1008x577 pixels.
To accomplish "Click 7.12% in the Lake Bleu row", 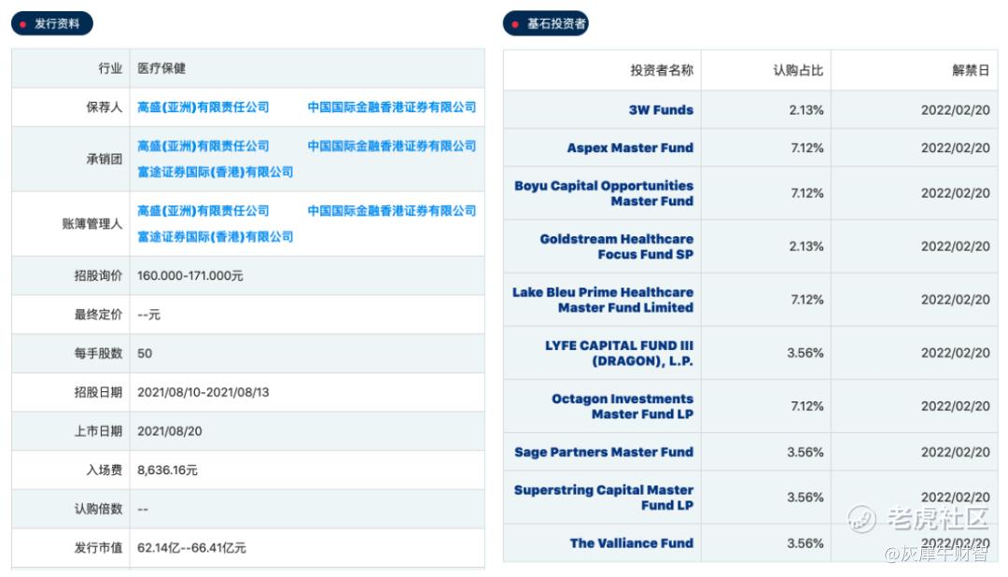I will coord(807,300).
